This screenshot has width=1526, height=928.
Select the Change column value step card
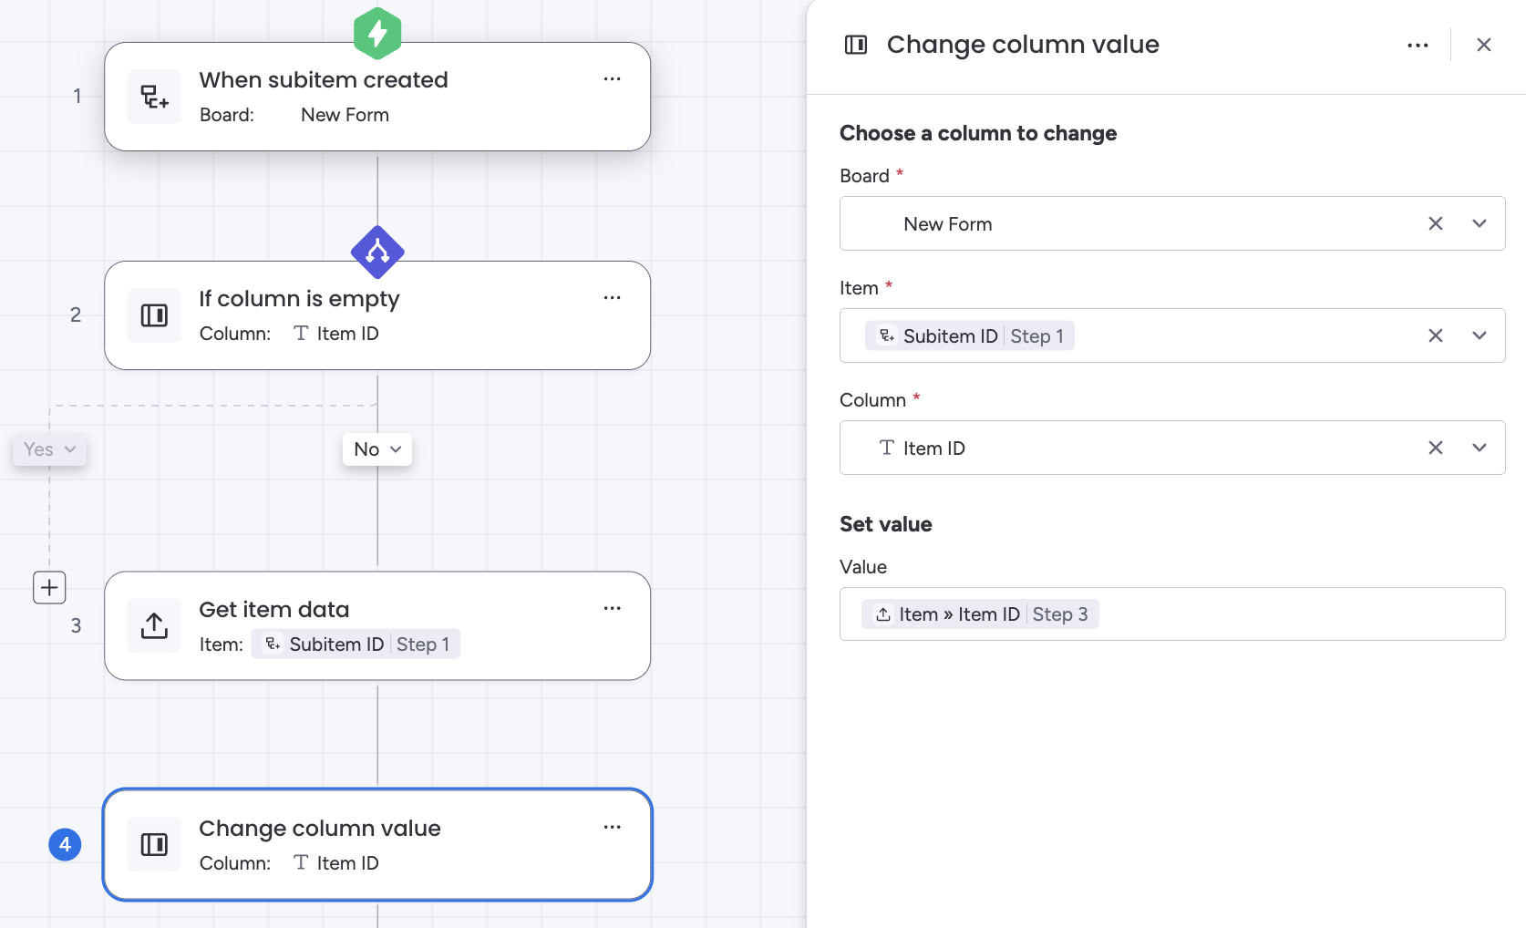377,844
